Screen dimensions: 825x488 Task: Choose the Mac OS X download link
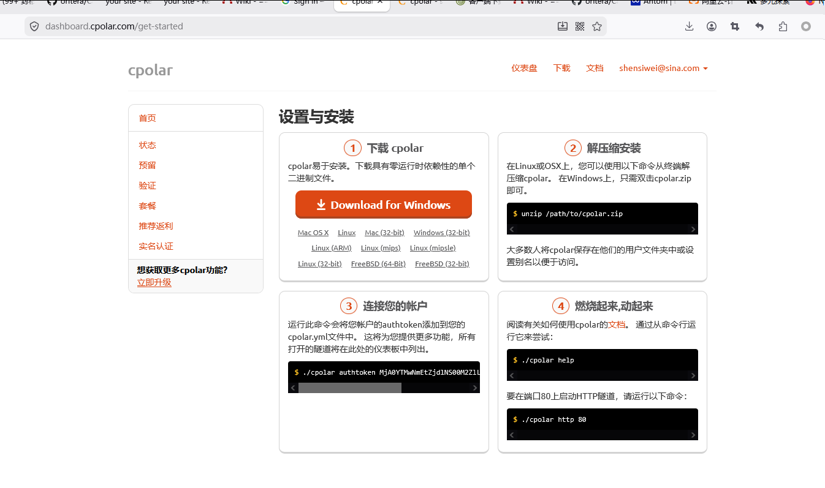pyautogui.click(x=313, y=233)
